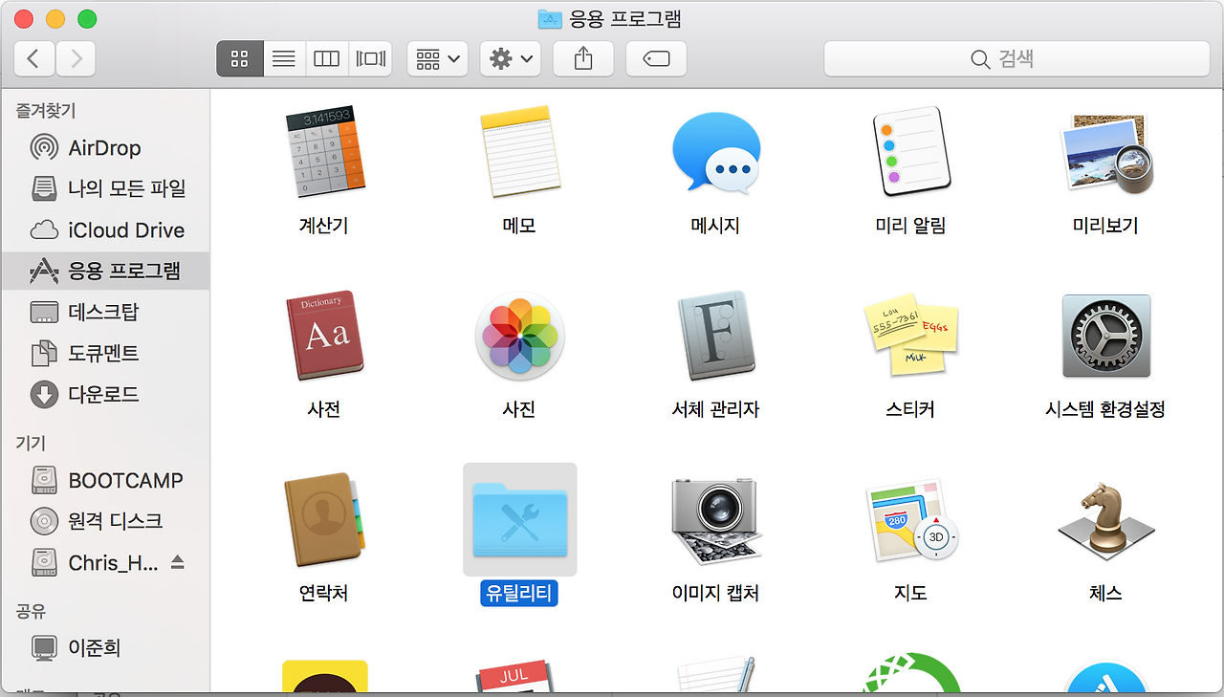Open the action gear menu
The image size is (1224, 697).
(x=510, y=58)
